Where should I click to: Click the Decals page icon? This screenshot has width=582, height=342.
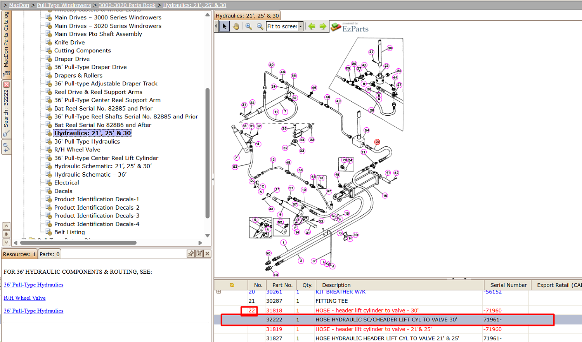point(49,191)
